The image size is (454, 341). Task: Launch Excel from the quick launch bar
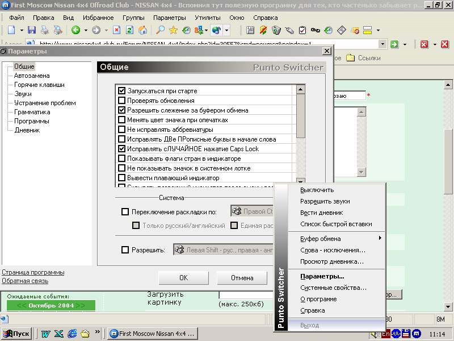(x=59, y=334)
